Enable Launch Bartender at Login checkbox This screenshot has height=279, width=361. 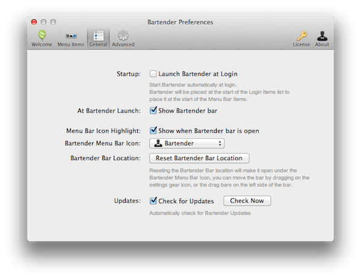pos(153,74)
